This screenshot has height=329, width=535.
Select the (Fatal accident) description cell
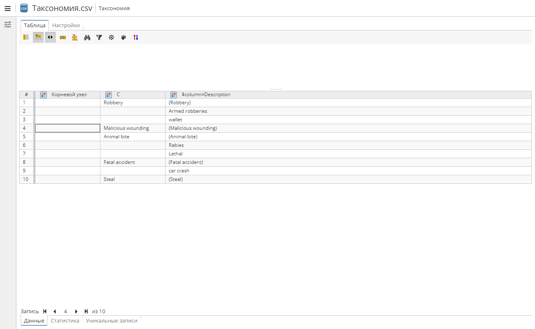[x=348, y=162]
